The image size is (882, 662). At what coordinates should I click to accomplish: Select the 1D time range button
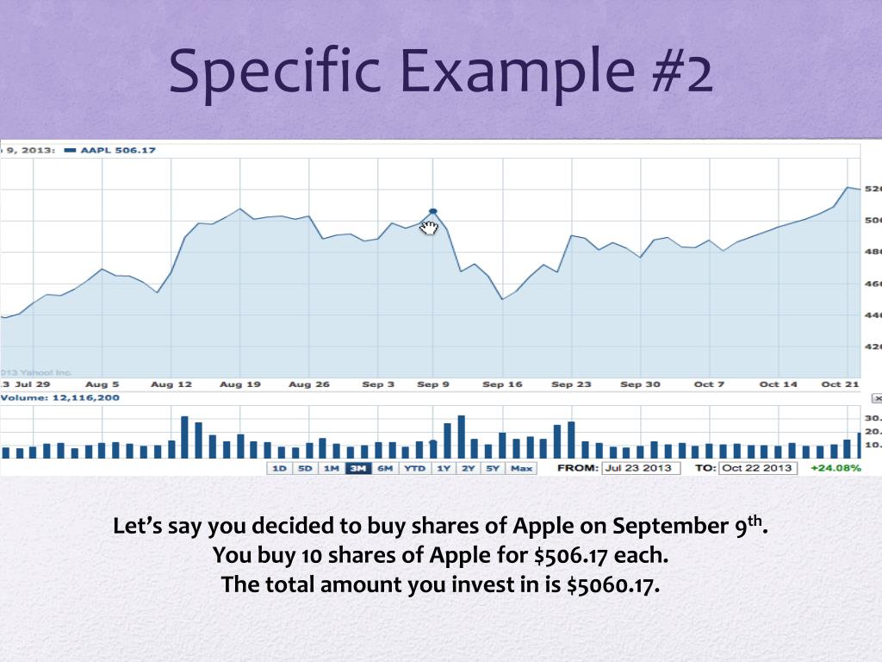click(279, 468)
